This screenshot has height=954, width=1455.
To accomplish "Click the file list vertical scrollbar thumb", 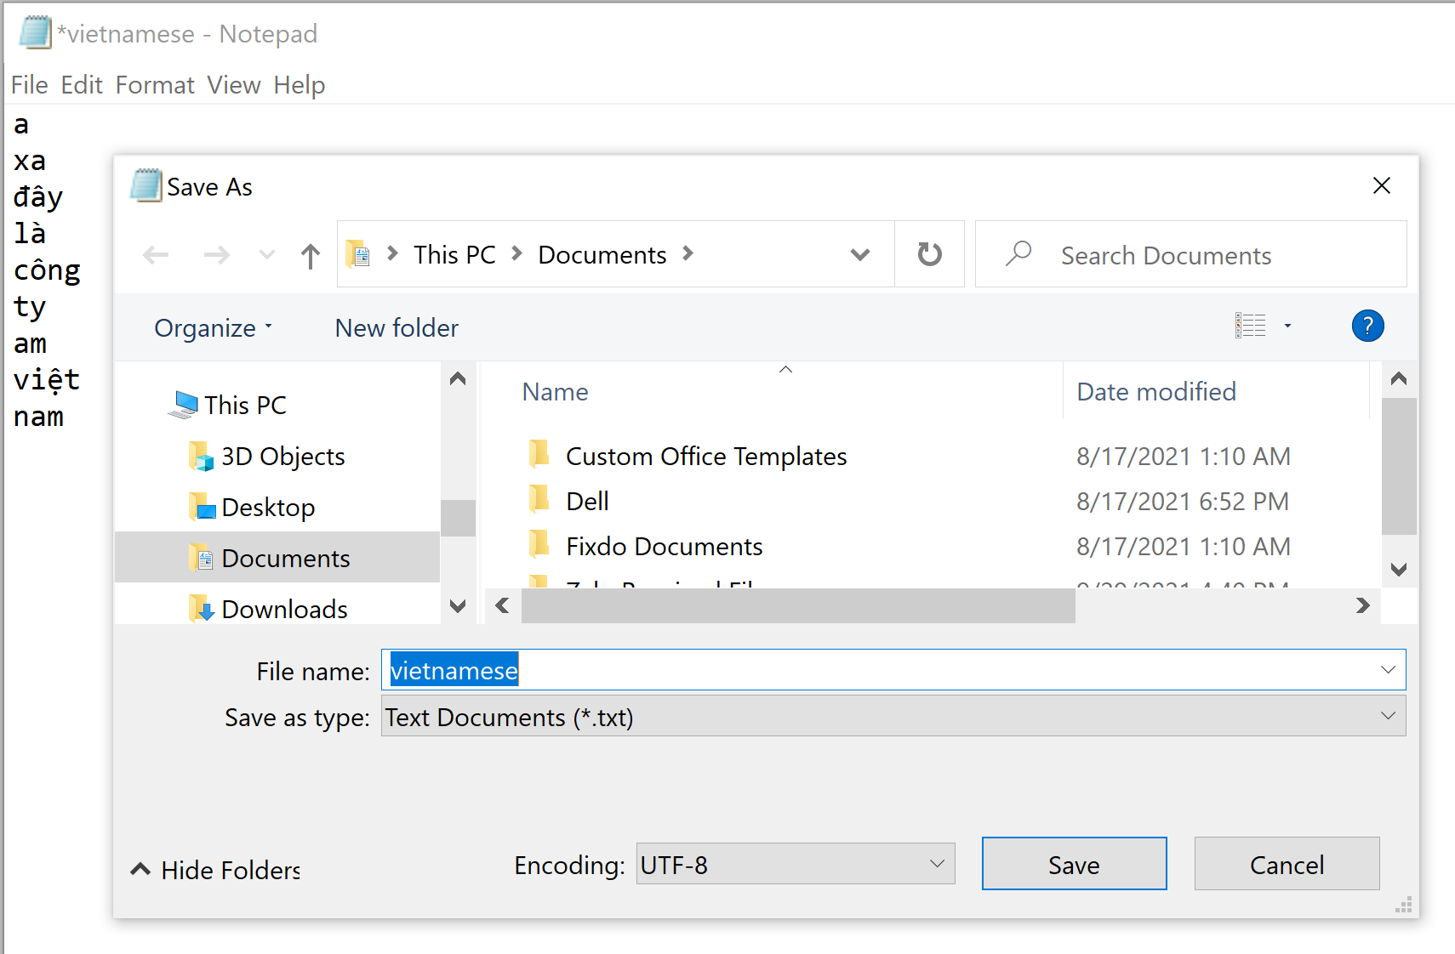I will (x=1398, y=466).
